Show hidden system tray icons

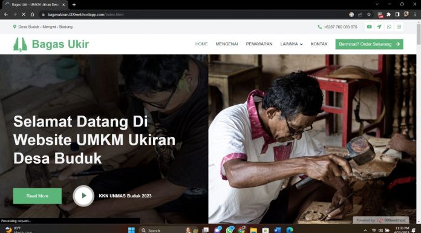pyautogui.click(x=365, y=231)
